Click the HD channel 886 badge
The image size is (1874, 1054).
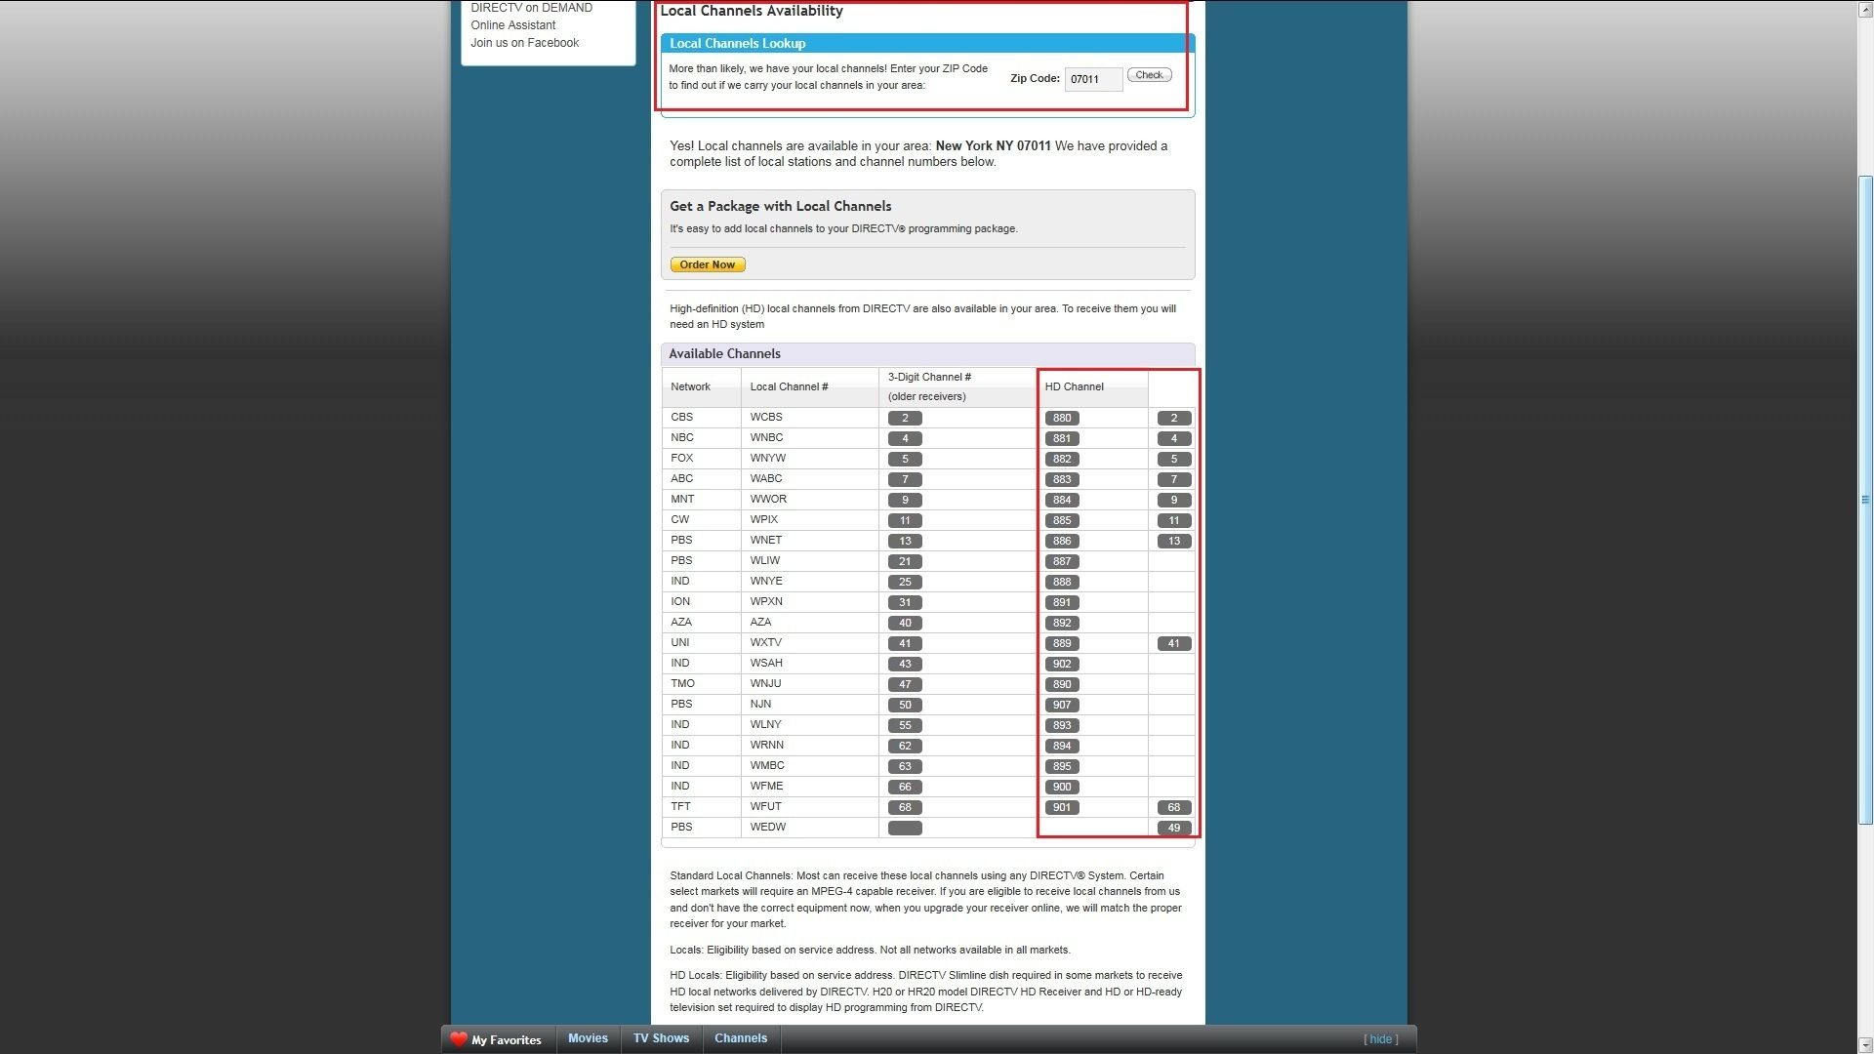pos(1062,541)
